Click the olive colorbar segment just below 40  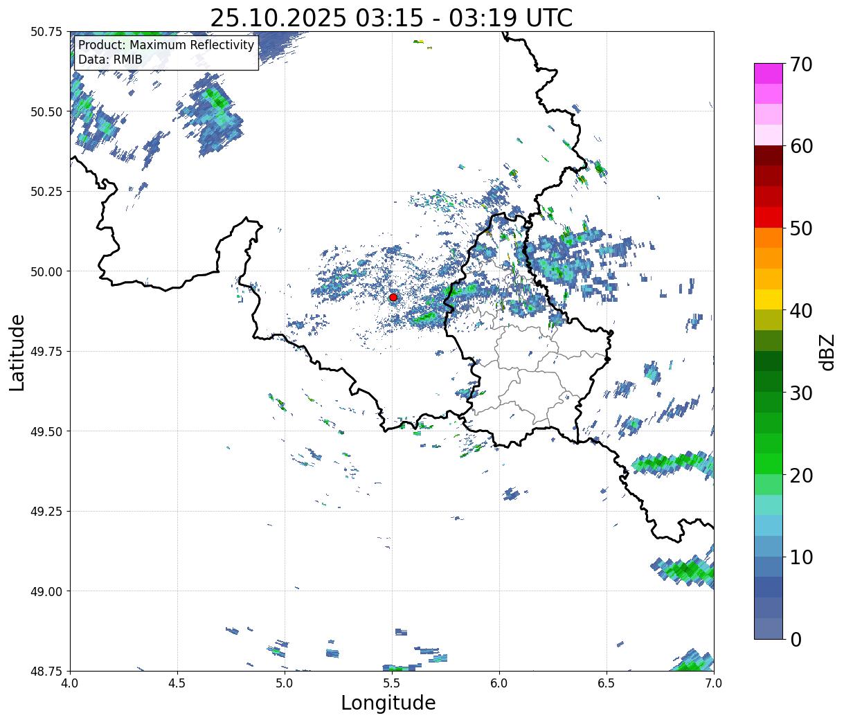point(769,320)
